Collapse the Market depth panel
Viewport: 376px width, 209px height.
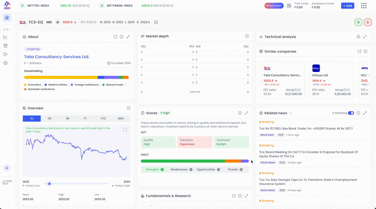point(247,36)
